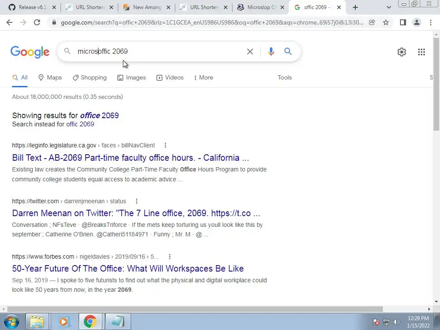This screenshot has width=440, height=330.
Task: Open the Windows Start menu
Action: pyautogui.click(x=12, y=321)
